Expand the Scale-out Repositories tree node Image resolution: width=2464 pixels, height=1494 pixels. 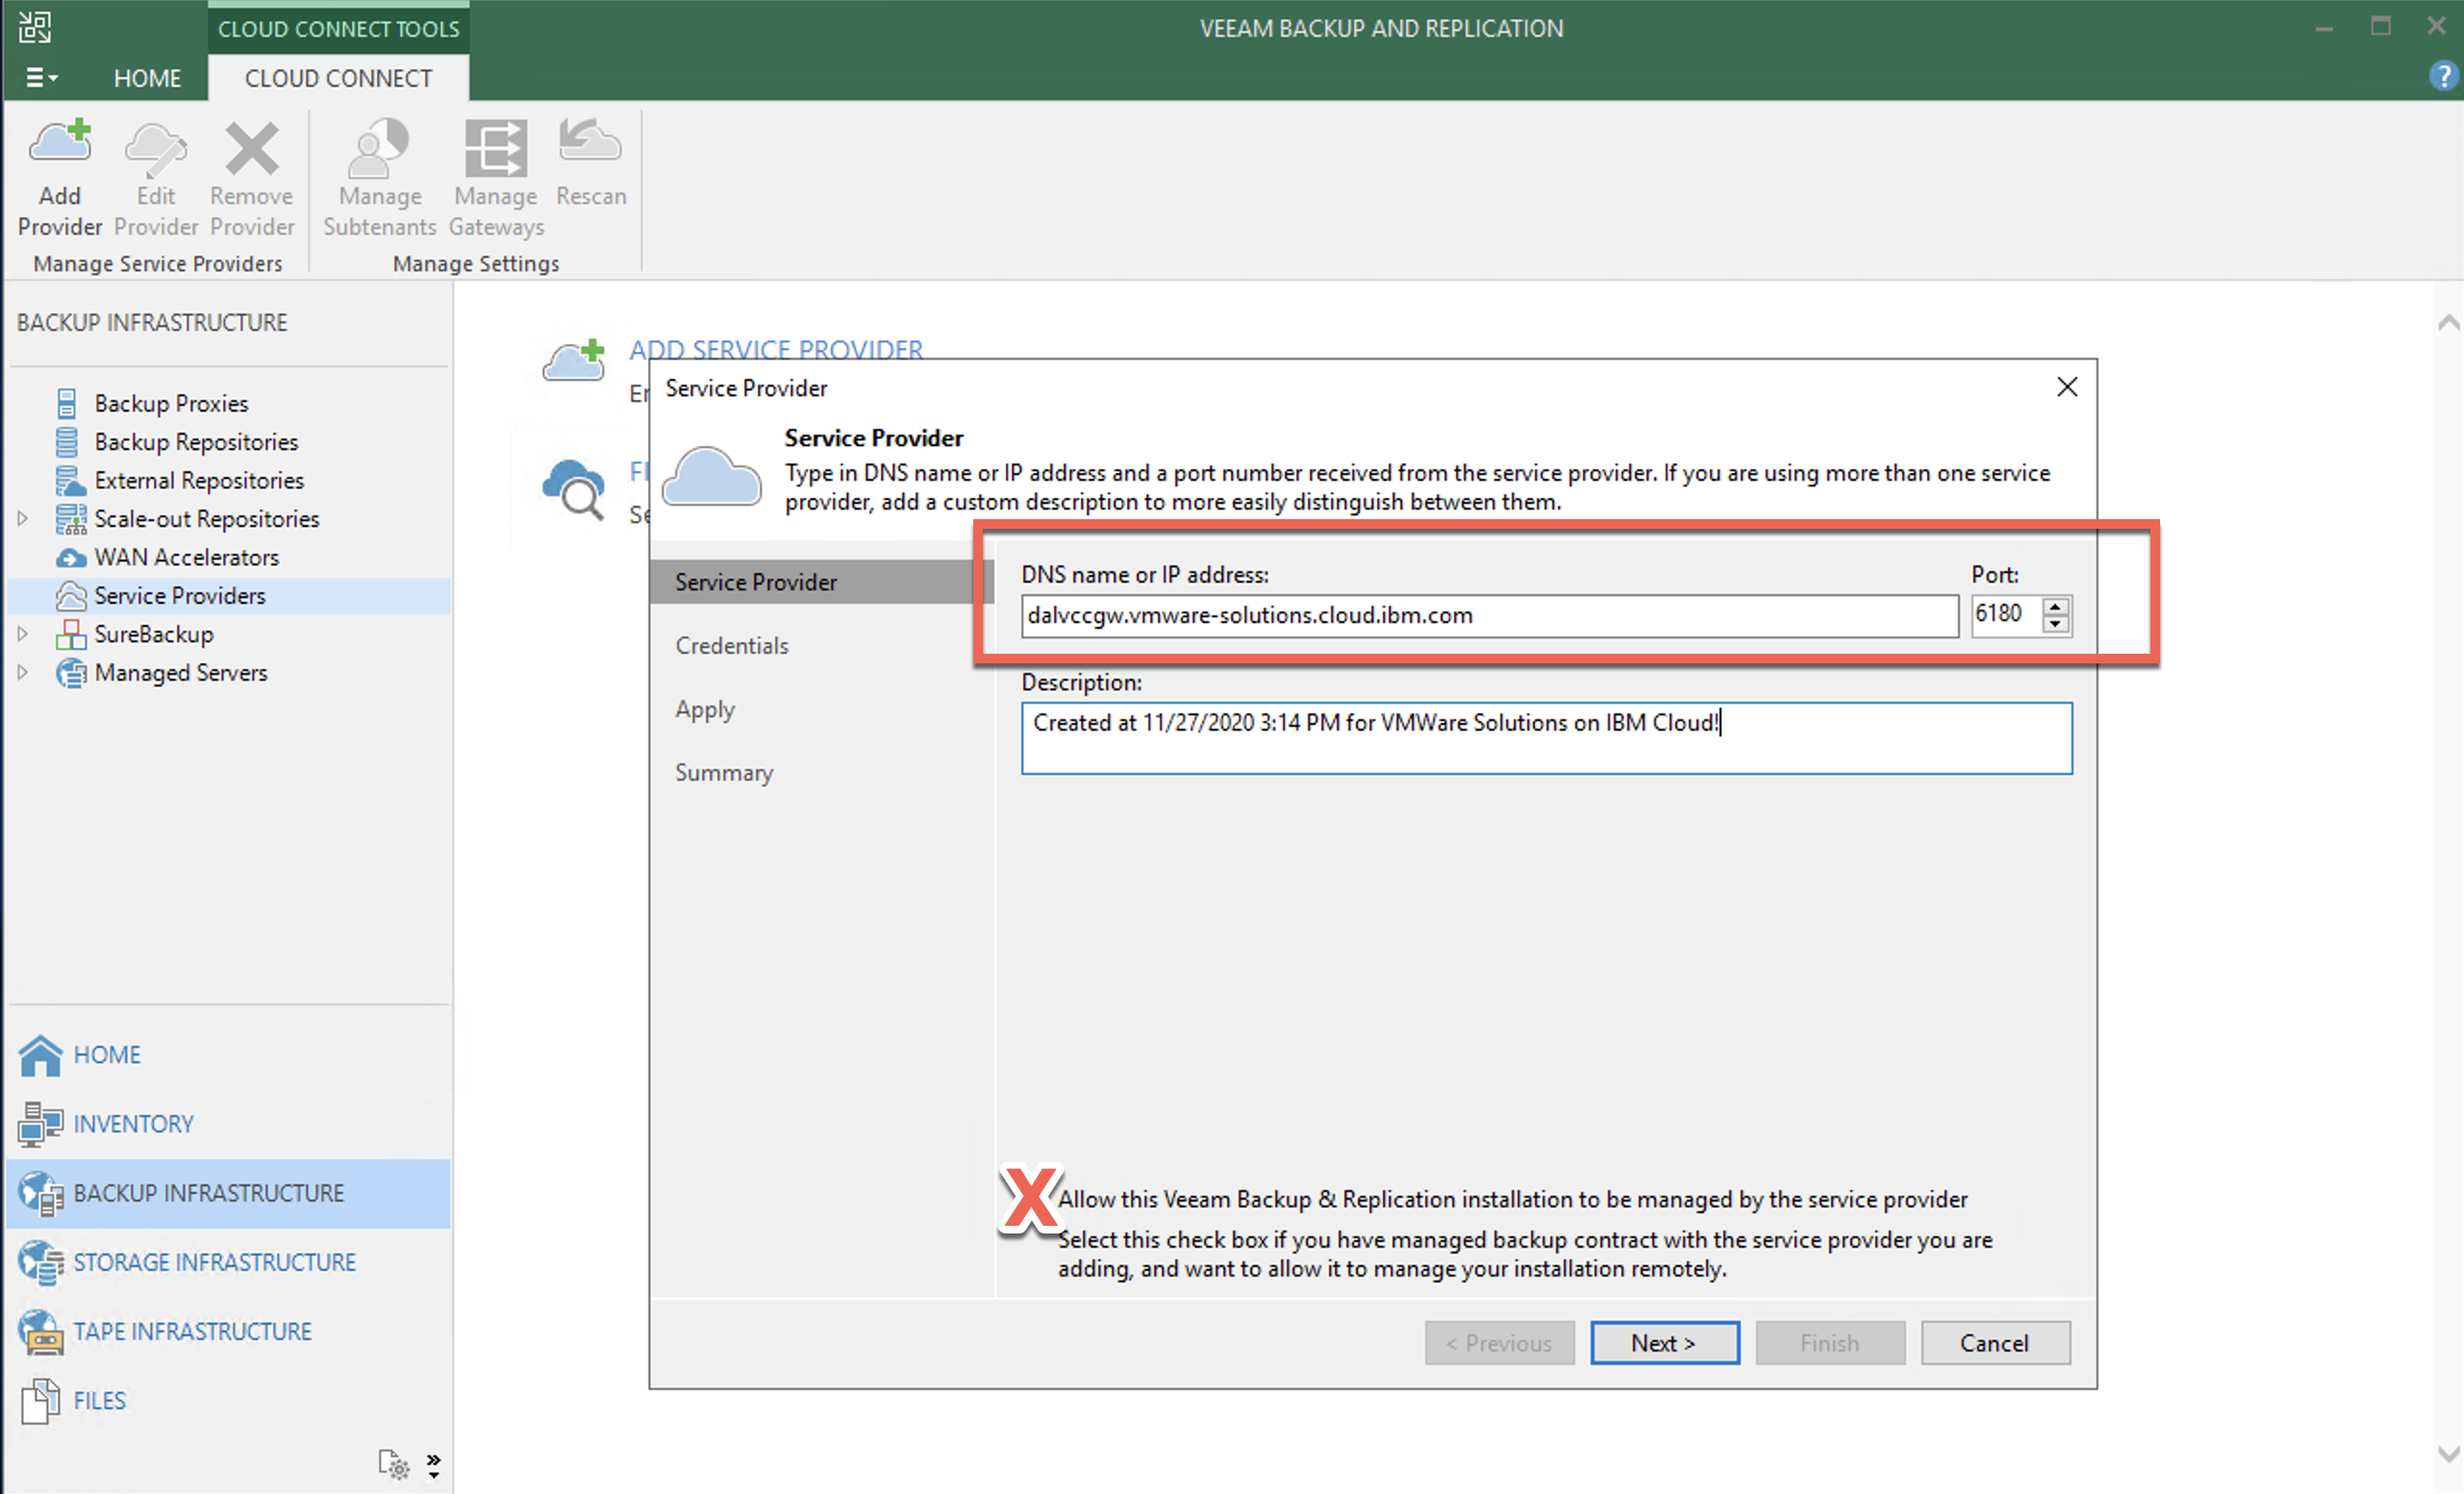[22, 518]
